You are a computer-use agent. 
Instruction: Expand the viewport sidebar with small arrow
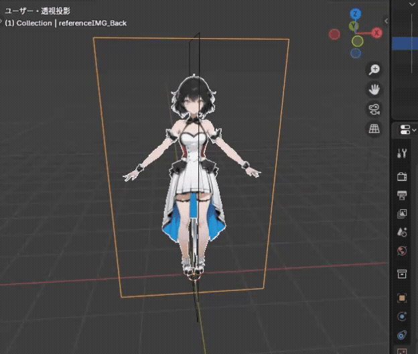coord(387,21)
